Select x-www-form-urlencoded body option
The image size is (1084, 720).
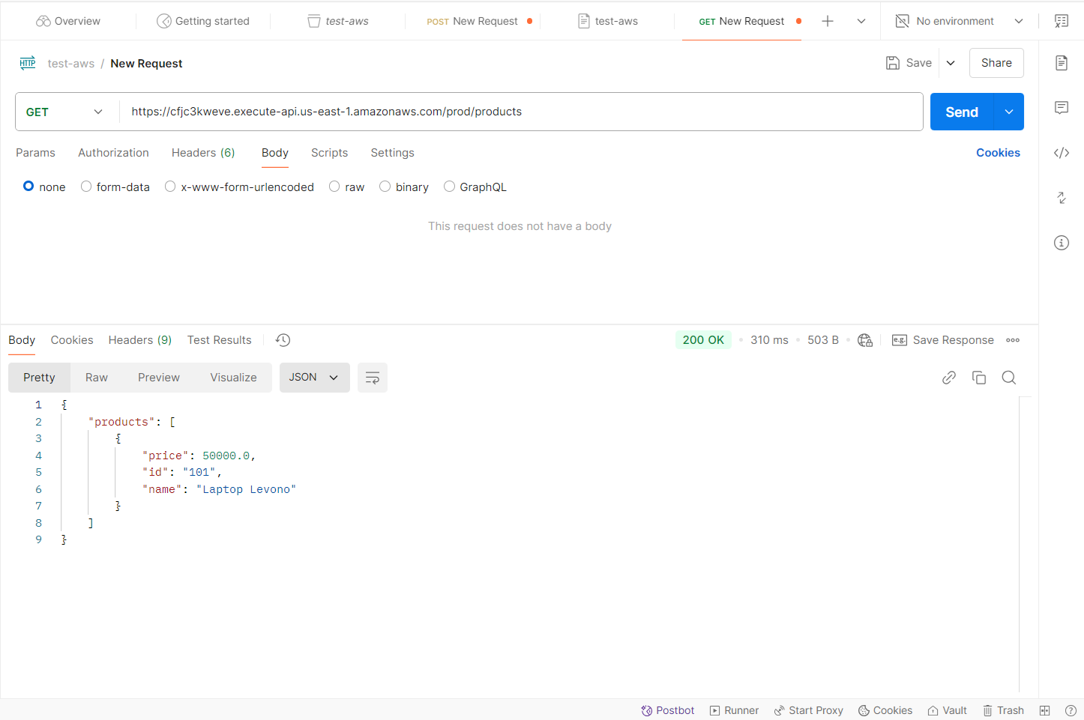(x=170, y=187)
